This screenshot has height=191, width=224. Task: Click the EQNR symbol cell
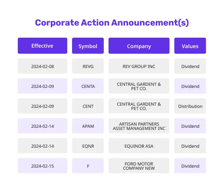pyautogui.click(x=88, y=146)
